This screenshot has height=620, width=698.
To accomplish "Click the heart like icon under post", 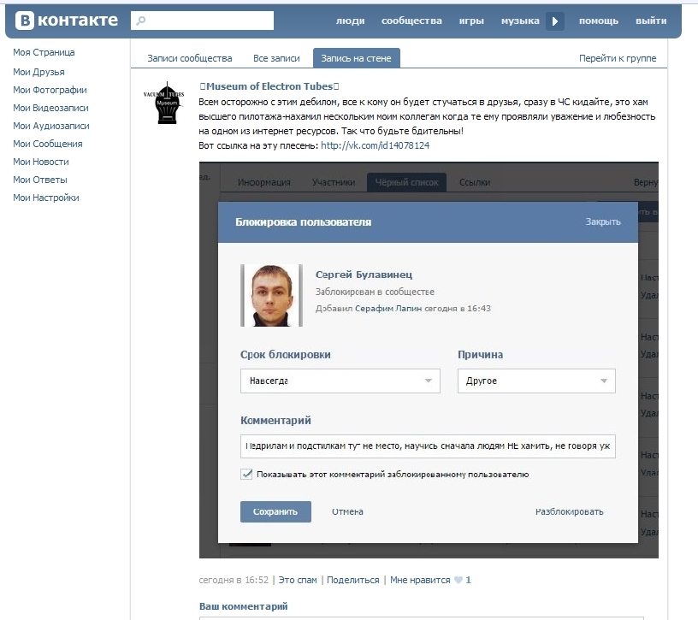I will tap(458, 580).
